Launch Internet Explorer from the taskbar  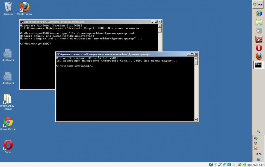coord(259,13)
